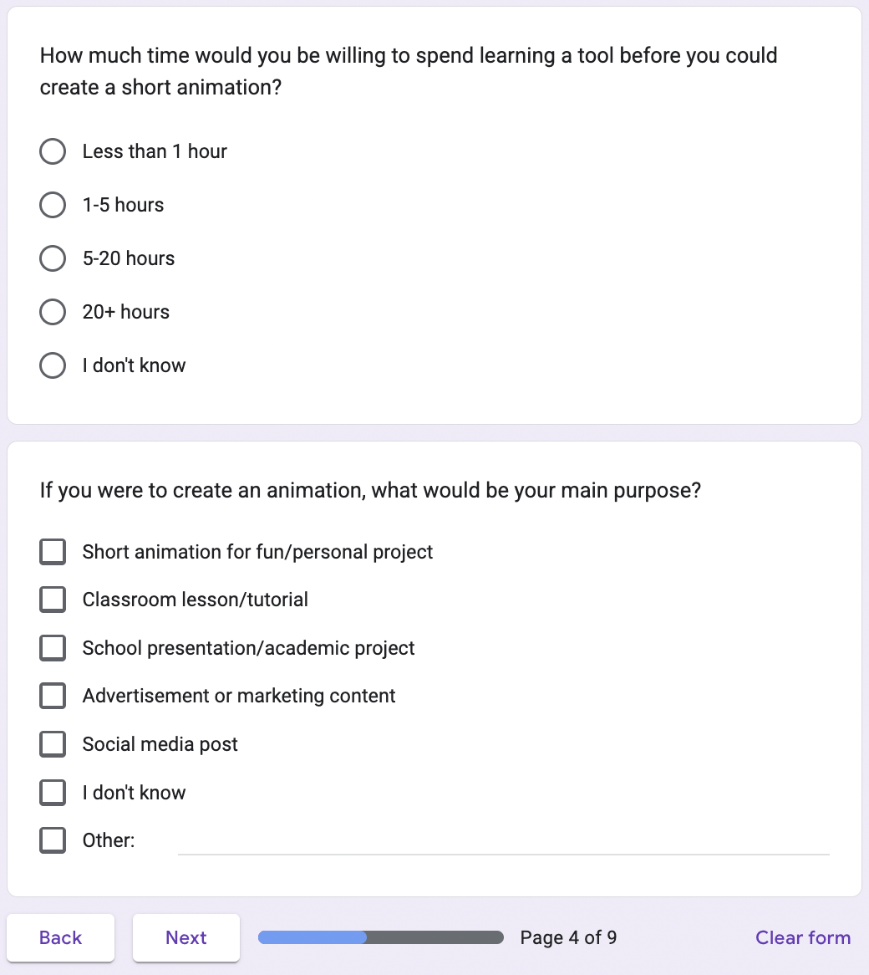869x975 pixels.
Task: Click the 'Page 4 of 9' indicator
Action: 568,937
